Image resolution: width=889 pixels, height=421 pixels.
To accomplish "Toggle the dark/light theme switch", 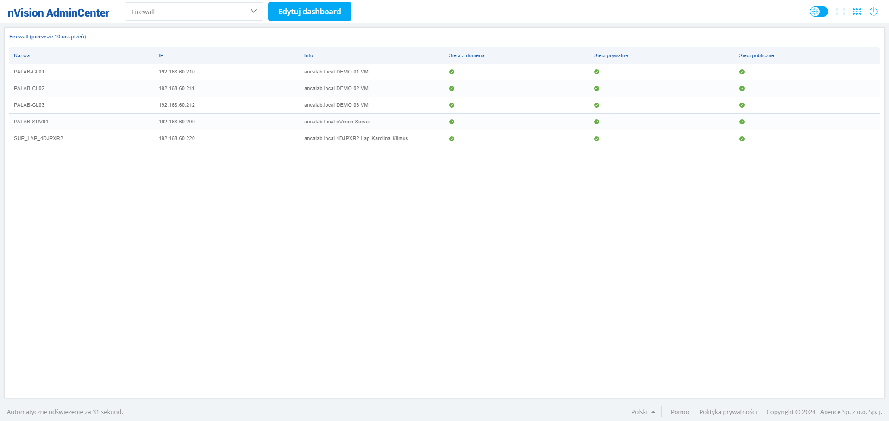I will click(819, 12).
